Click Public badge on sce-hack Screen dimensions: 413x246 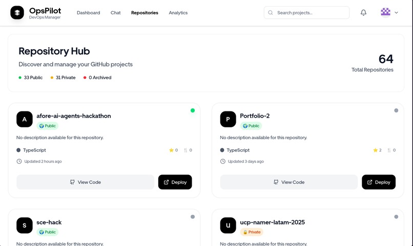(x=48, y=232)
